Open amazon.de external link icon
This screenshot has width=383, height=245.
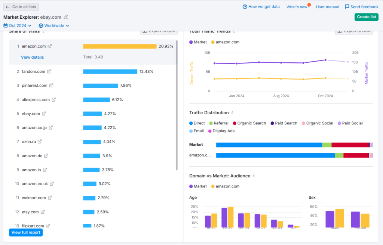(x=46, y=156)
